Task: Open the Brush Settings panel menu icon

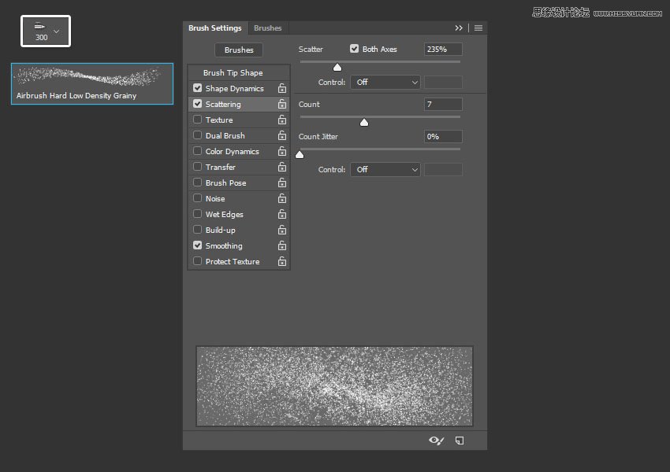Action: point(478,28)
